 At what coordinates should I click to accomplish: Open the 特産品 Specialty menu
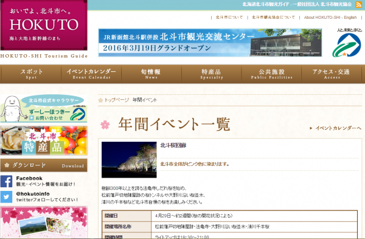211,74
